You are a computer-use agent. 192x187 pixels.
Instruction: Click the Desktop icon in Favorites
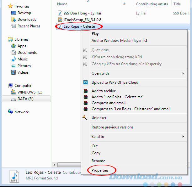13,13
